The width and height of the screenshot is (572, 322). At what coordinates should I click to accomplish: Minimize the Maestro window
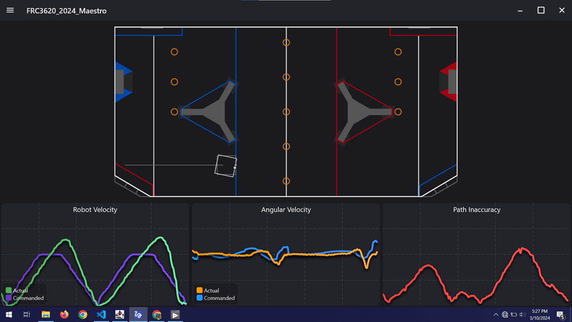tap(520, 11)
